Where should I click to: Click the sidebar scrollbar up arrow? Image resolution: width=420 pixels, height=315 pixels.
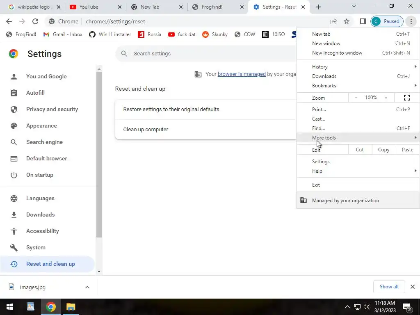pos(99,69)
